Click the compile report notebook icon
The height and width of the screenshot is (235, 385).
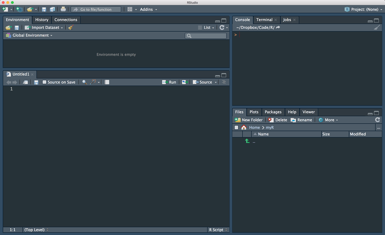point(107,82)
